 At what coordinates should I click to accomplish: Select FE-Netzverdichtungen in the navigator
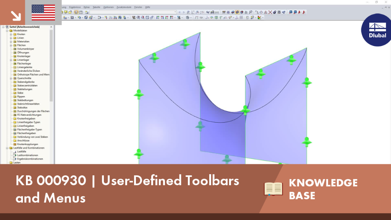click(29, 115)
